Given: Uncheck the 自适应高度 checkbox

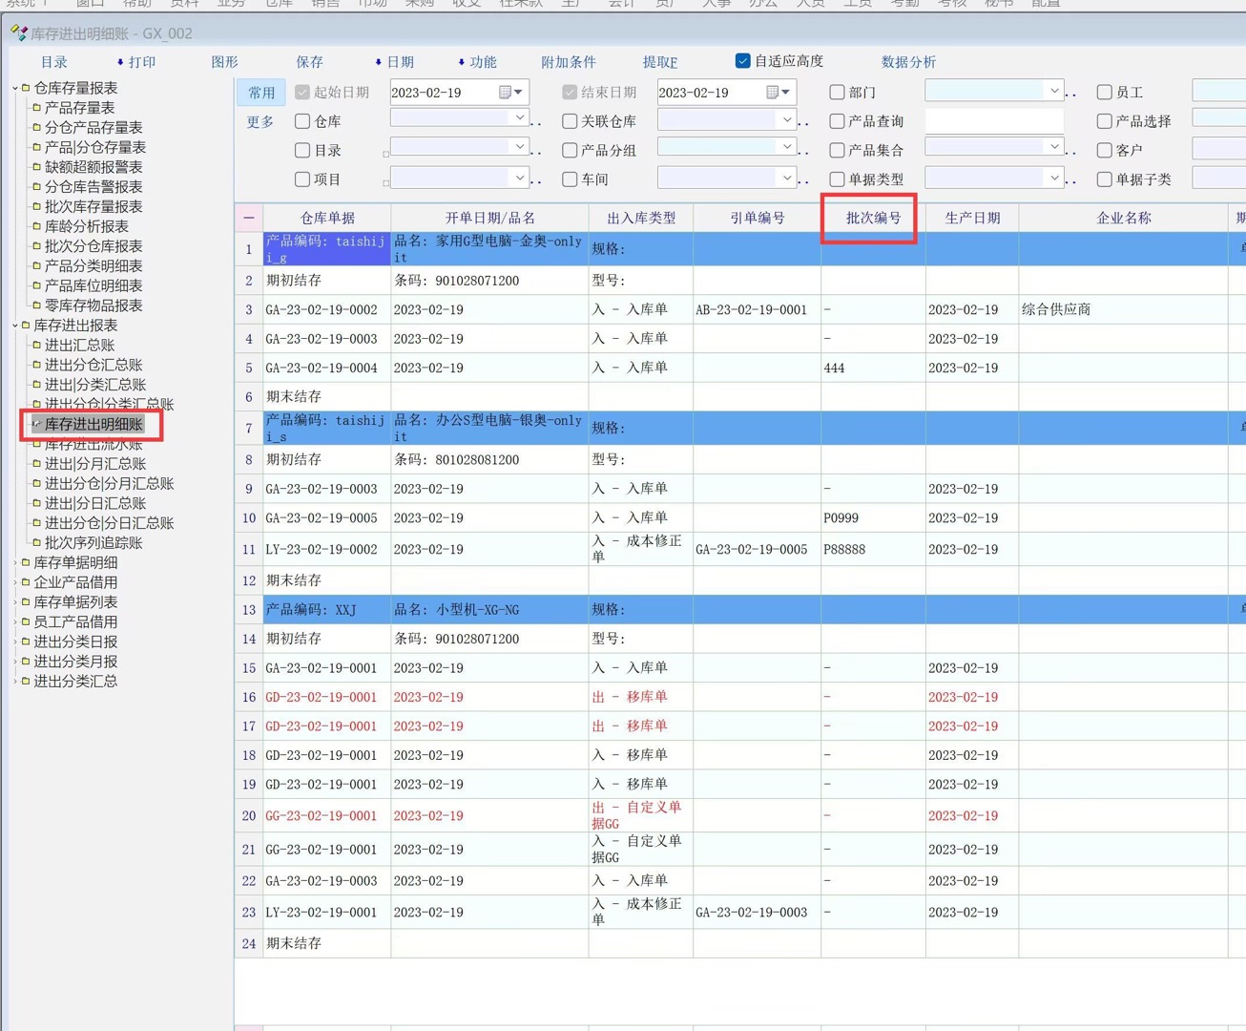Looking at the screenshot, I should pyautogui.click(x=742, y=61).
